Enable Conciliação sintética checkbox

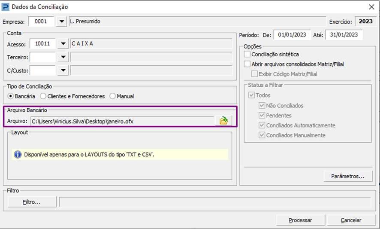tap(247, 54)
